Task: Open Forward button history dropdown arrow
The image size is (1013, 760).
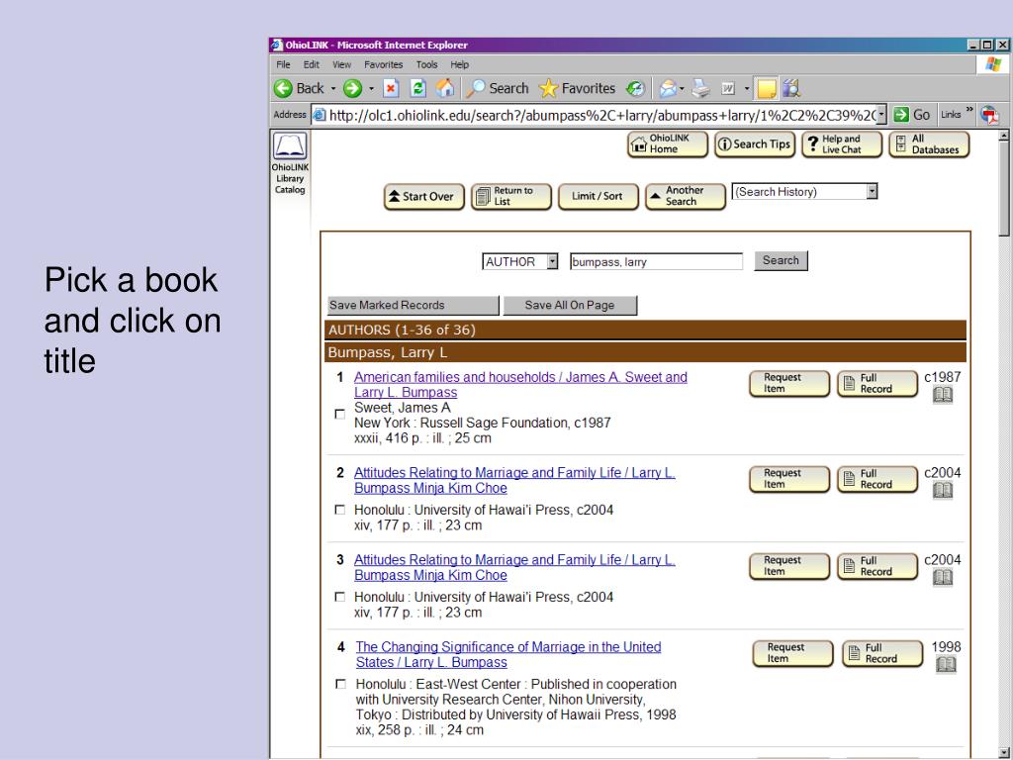Action: click(x=372, y=88)
